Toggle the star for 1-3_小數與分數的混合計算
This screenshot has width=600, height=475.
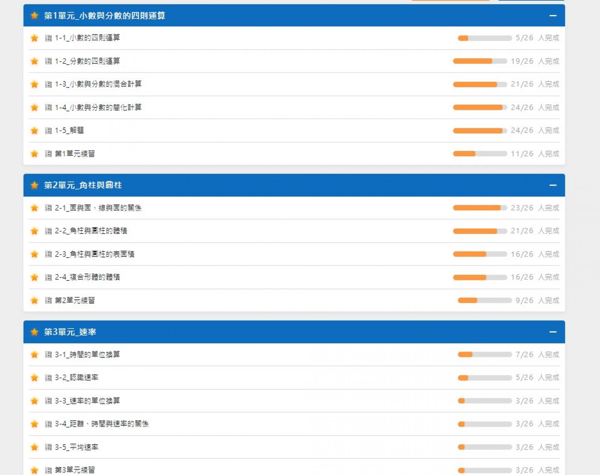click(x=34, y=84)
